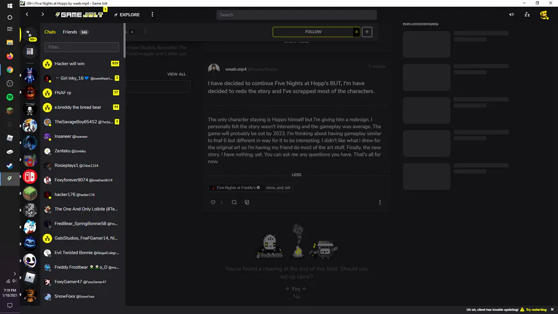Click No under the camp prompt
The width and height of the screenshot is (558, 314).
click(x=296, y=297)
